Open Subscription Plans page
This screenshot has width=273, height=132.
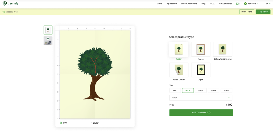[189, 4]
